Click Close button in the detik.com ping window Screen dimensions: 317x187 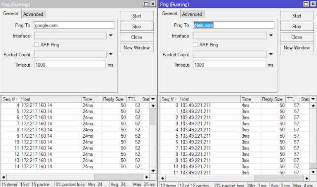pyautogui.click(x=297, y=37)
